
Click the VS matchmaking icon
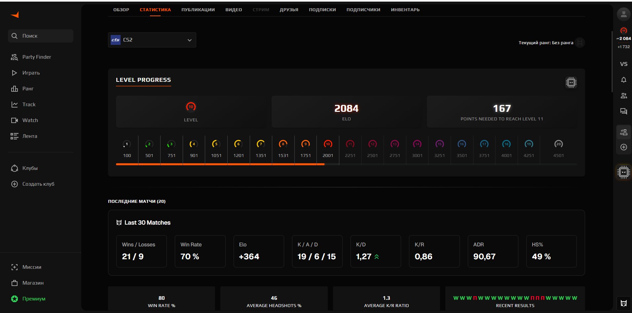pyautogui.click(x=623, y=64)
